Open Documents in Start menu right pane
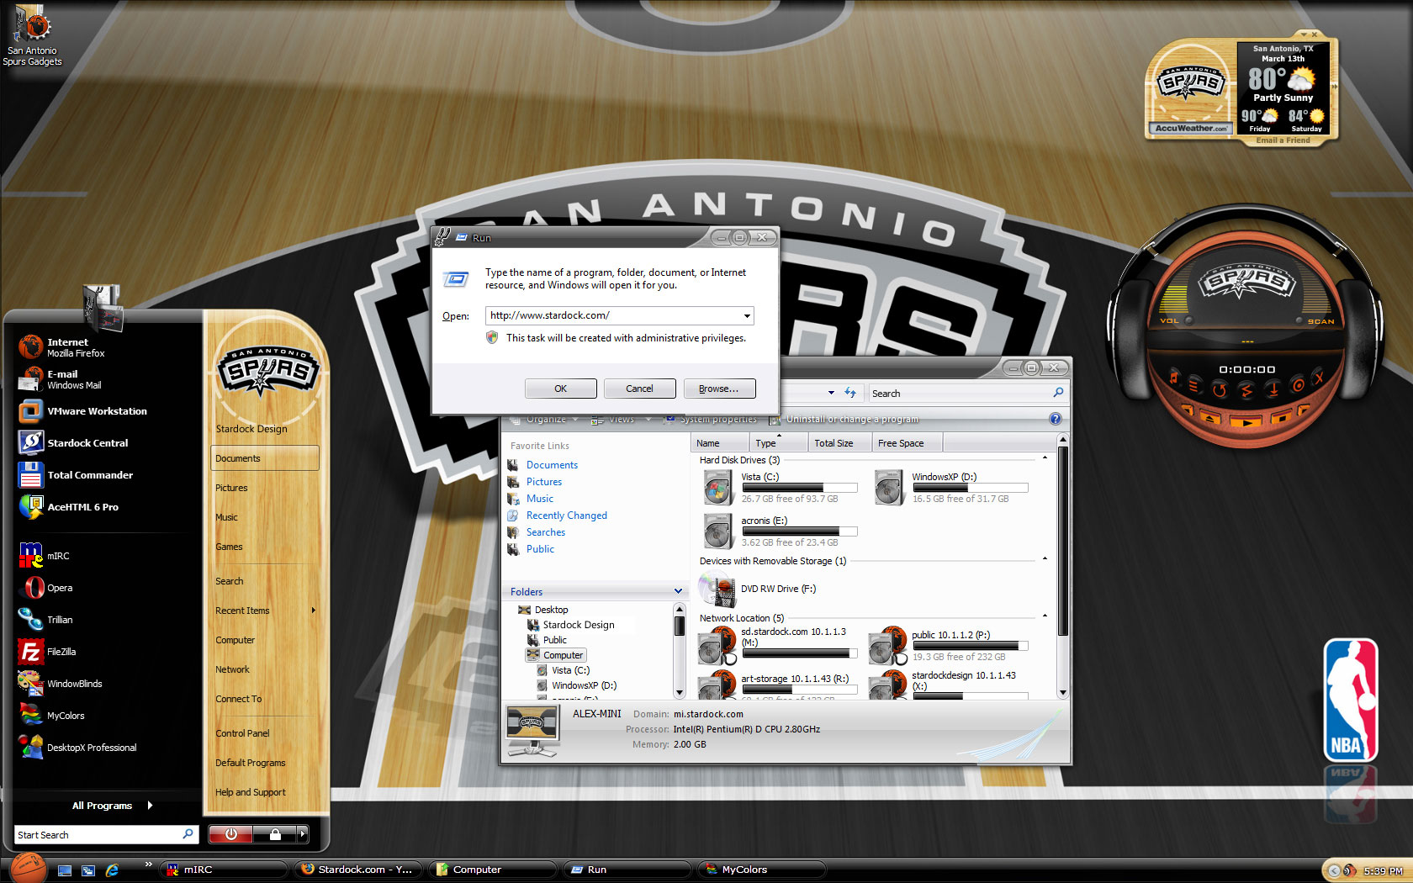This screenshot has height=883, width=1413. pyautogui.click(x=265, y=458)
